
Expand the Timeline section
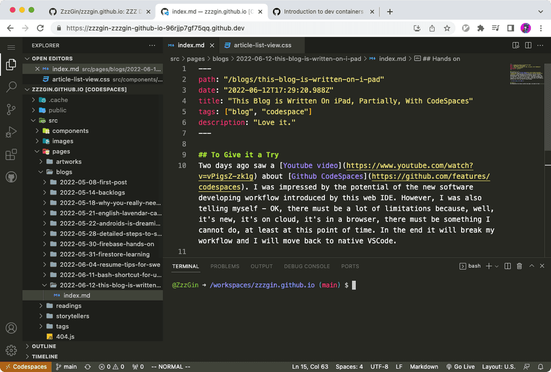[93, 356]
